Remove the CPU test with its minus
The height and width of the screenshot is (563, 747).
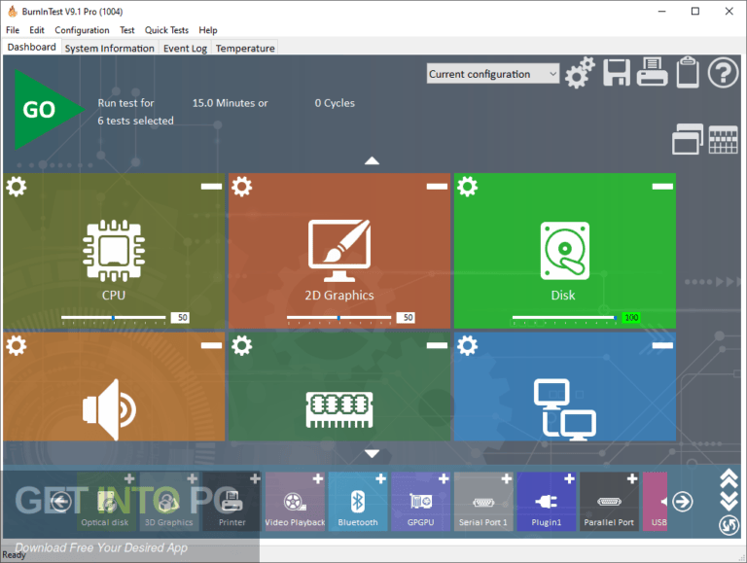(x=211, y=187)
